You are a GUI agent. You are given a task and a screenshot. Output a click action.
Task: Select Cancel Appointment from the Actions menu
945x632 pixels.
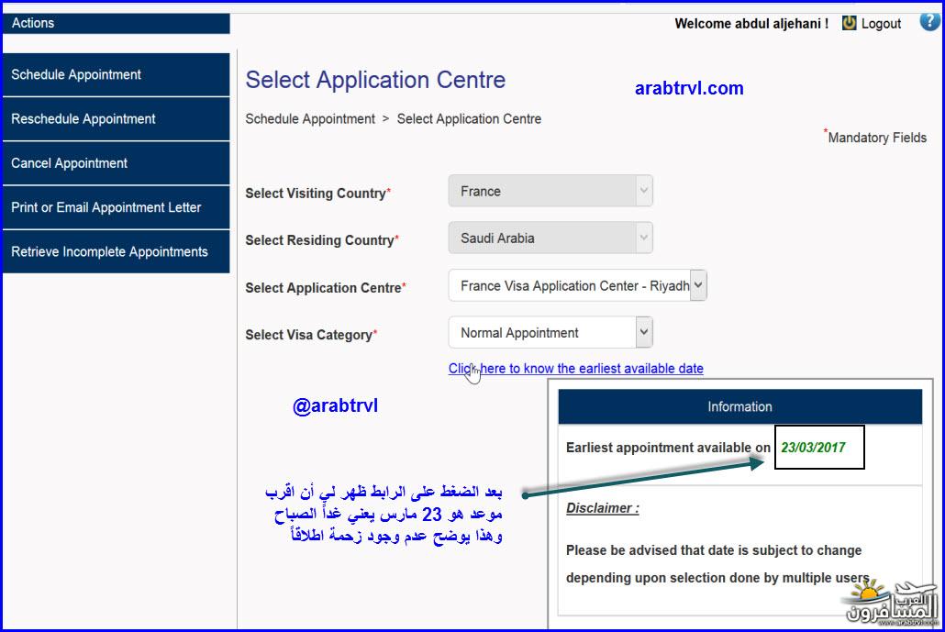tap(117, 163)
